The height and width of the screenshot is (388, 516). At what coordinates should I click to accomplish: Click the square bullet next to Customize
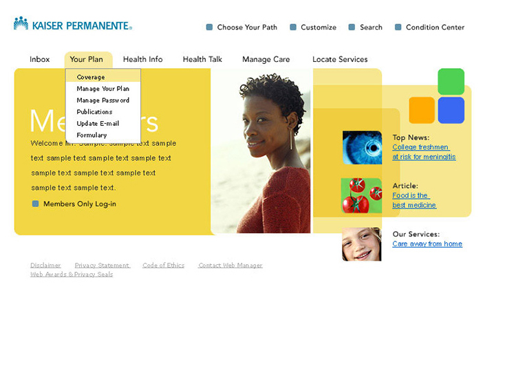pyautogui.click(x=293, y=28)
